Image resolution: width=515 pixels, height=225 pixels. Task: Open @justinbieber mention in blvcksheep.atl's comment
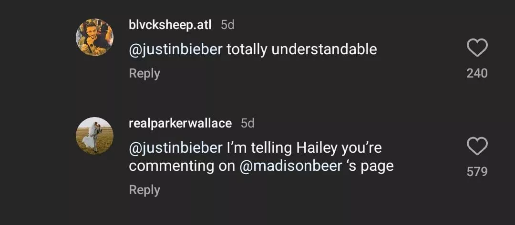pyautogui.click(x=175, y=49)
